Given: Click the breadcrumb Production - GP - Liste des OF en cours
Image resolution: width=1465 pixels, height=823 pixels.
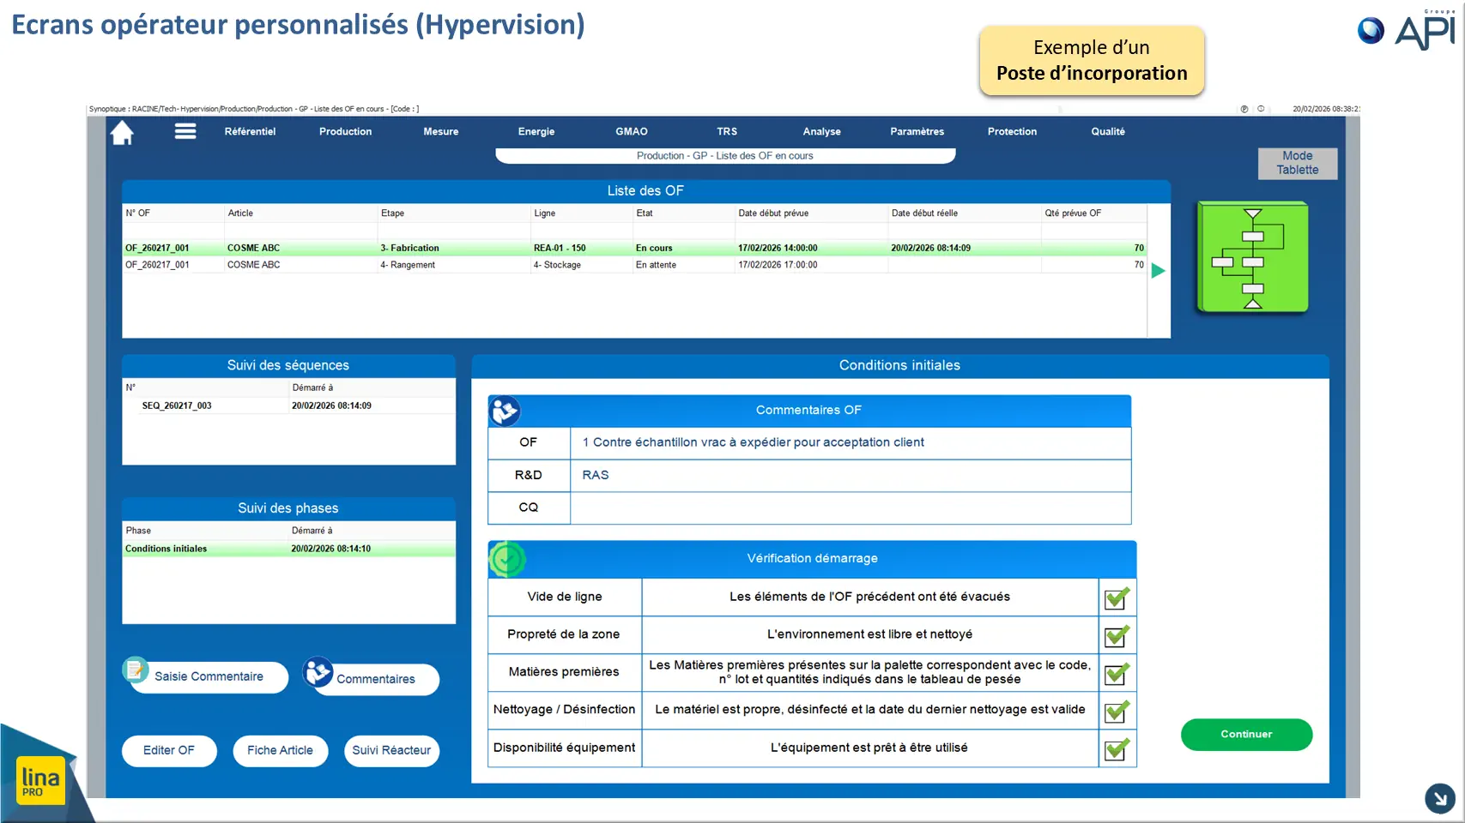Looking at the screenshot, I should (725, 156).
